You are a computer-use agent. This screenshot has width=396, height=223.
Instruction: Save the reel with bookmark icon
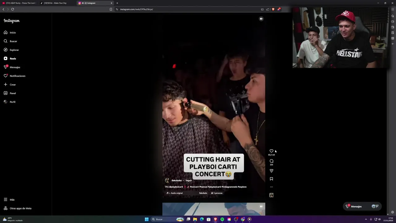[x=271, y=179]
